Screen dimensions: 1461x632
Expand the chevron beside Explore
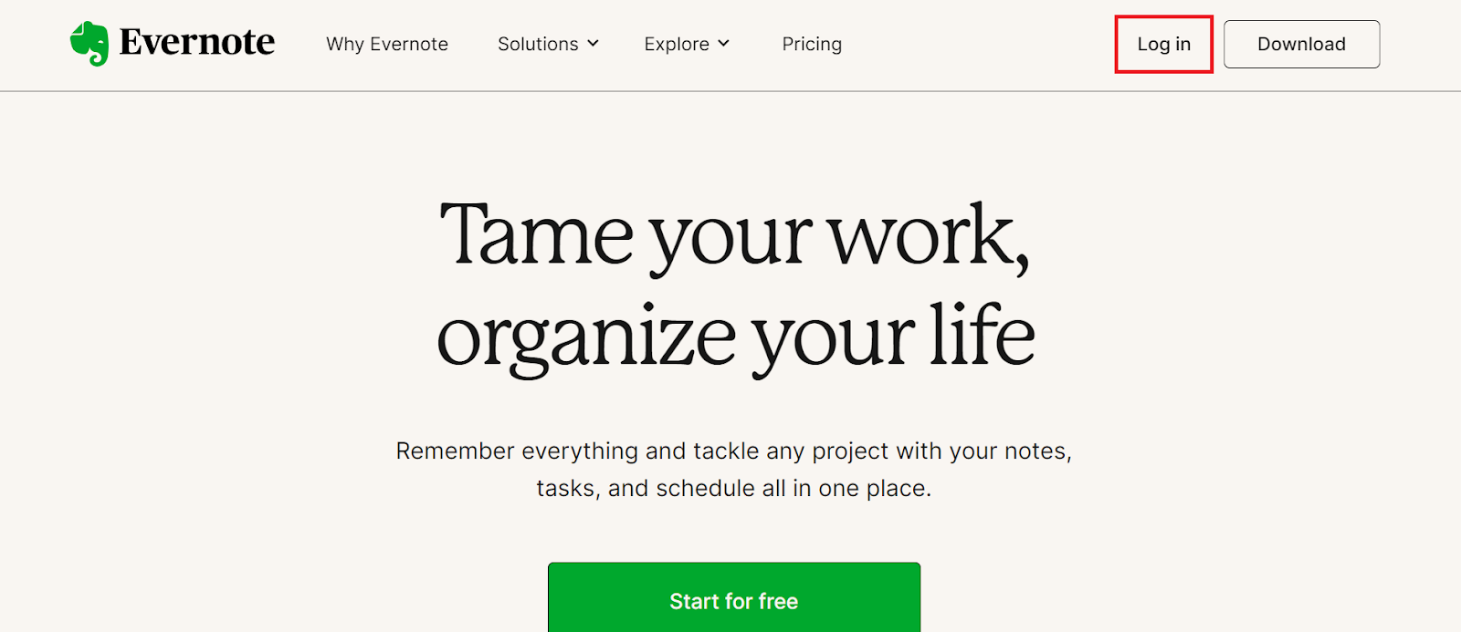point(723,44)
